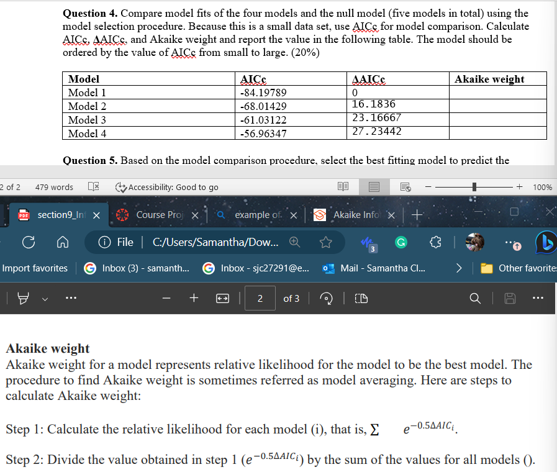The image size is (557, 472).
Task: Click the -84.19789 AICc cell
Action: [291, 93]
